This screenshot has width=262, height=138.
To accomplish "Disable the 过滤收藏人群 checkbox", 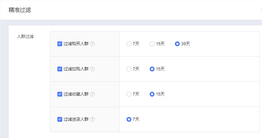I will [x=60, y=94].
